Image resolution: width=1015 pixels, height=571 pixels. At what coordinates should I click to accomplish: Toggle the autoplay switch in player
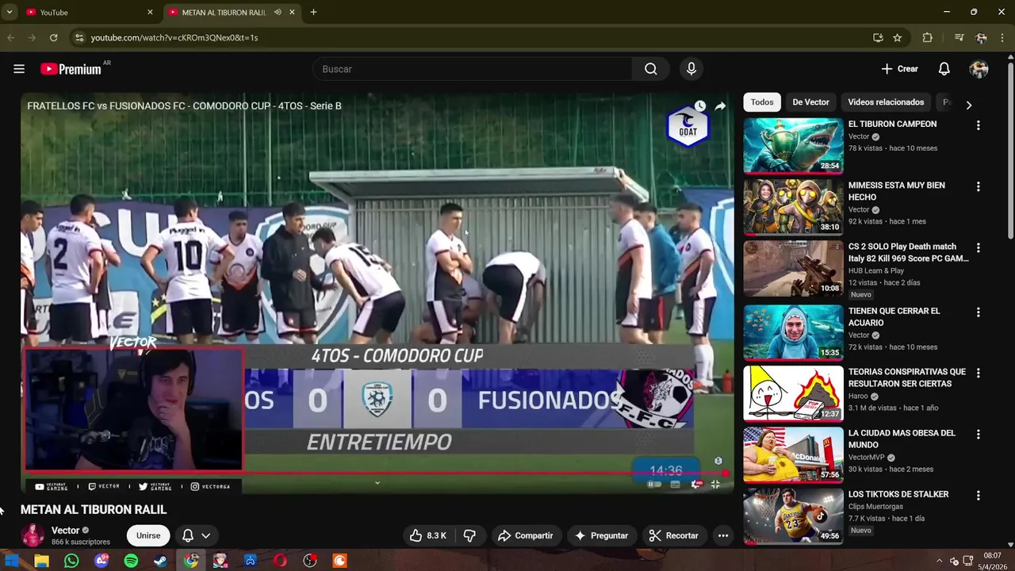click(654, 484)
